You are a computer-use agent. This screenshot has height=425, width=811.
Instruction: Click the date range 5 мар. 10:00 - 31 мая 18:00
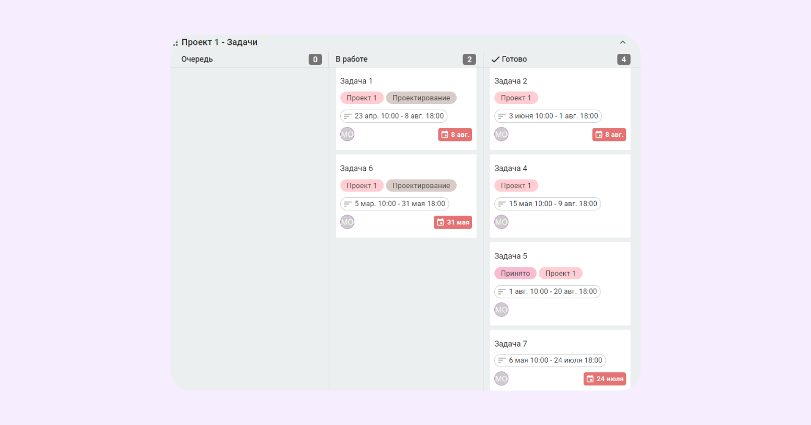pos(395,204)
